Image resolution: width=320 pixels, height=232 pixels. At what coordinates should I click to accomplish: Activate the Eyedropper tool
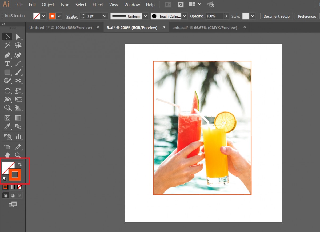click(x=7, y=126)
